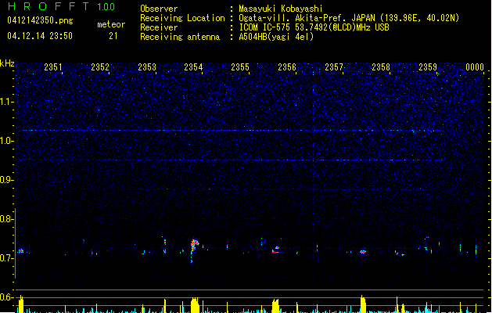Click the meteor label
492x313 pixels.
(111, 24)
